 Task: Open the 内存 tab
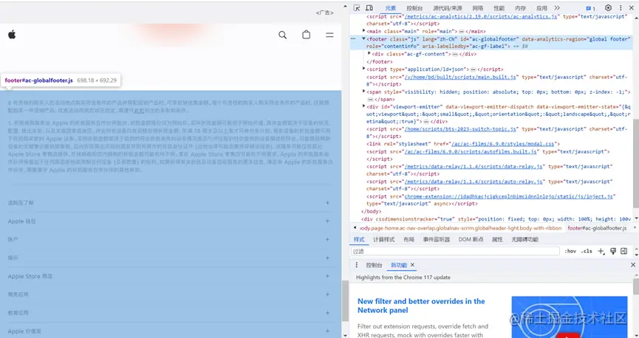coord(520,8)
